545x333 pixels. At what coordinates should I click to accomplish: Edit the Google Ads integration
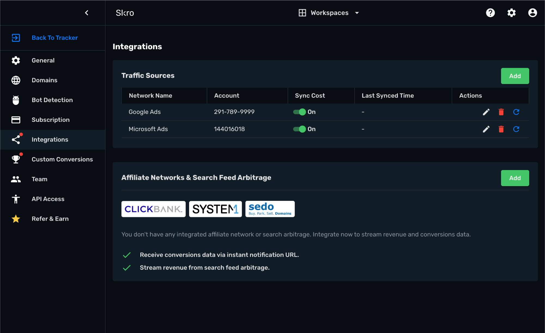point(486,112)
